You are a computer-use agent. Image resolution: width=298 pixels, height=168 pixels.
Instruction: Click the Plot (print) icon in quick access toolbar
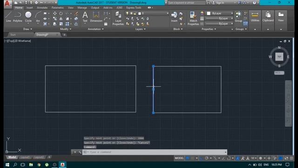click(x=36, y=3)
